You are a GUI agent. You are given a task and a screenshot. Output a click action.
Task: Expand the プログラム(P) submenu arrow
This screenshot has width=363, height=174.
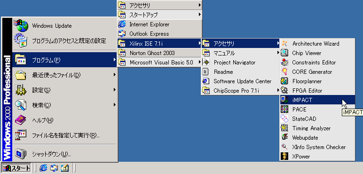point(114,60)
